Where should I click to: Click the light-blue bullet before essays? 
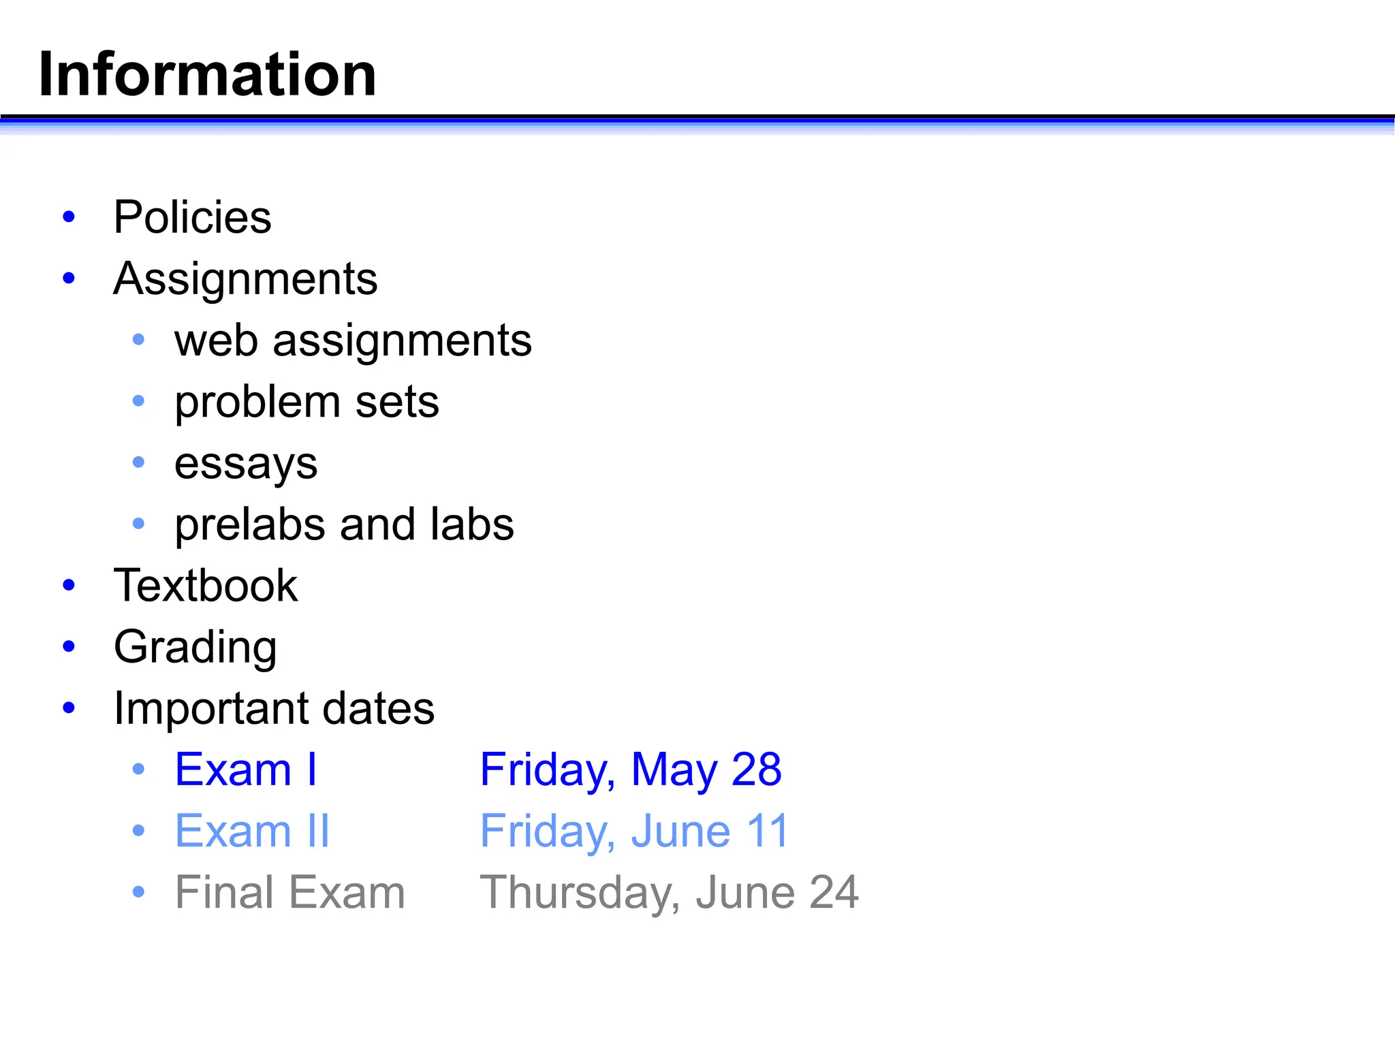tap(139, 462)
